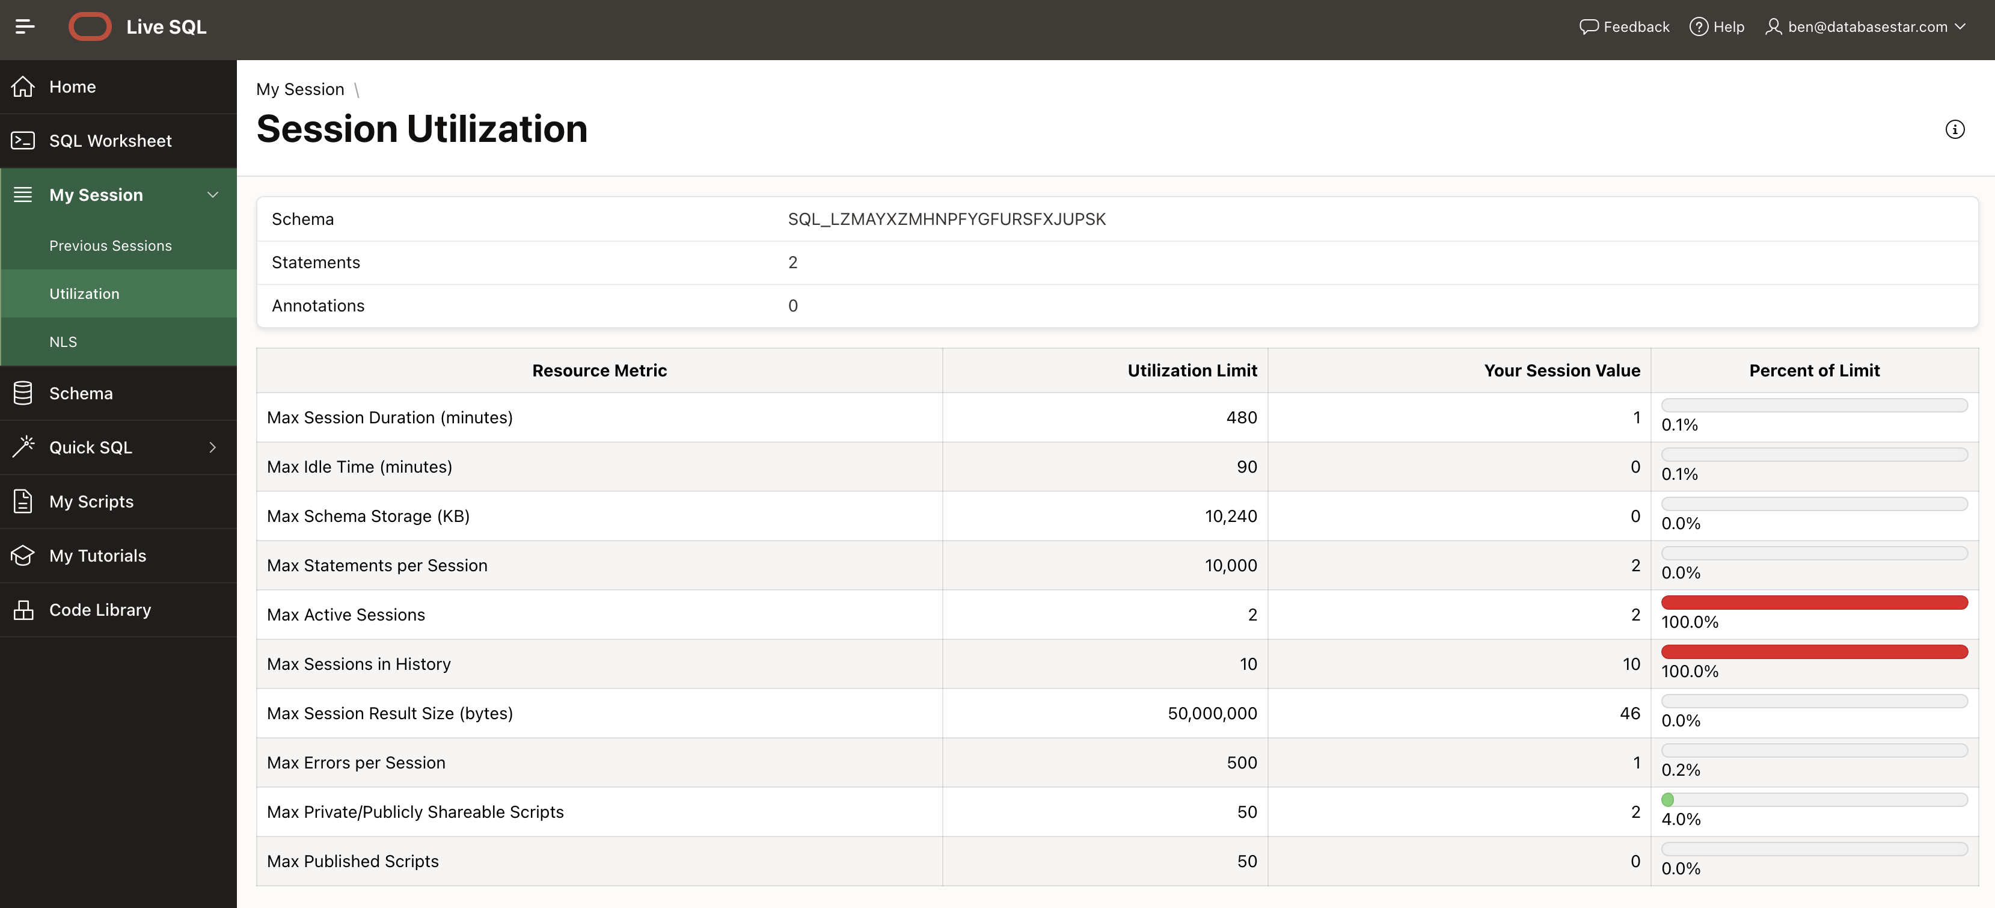Viewport: 1995px width, 908px height.
Task: Open the Help link
Action: 1716,27
